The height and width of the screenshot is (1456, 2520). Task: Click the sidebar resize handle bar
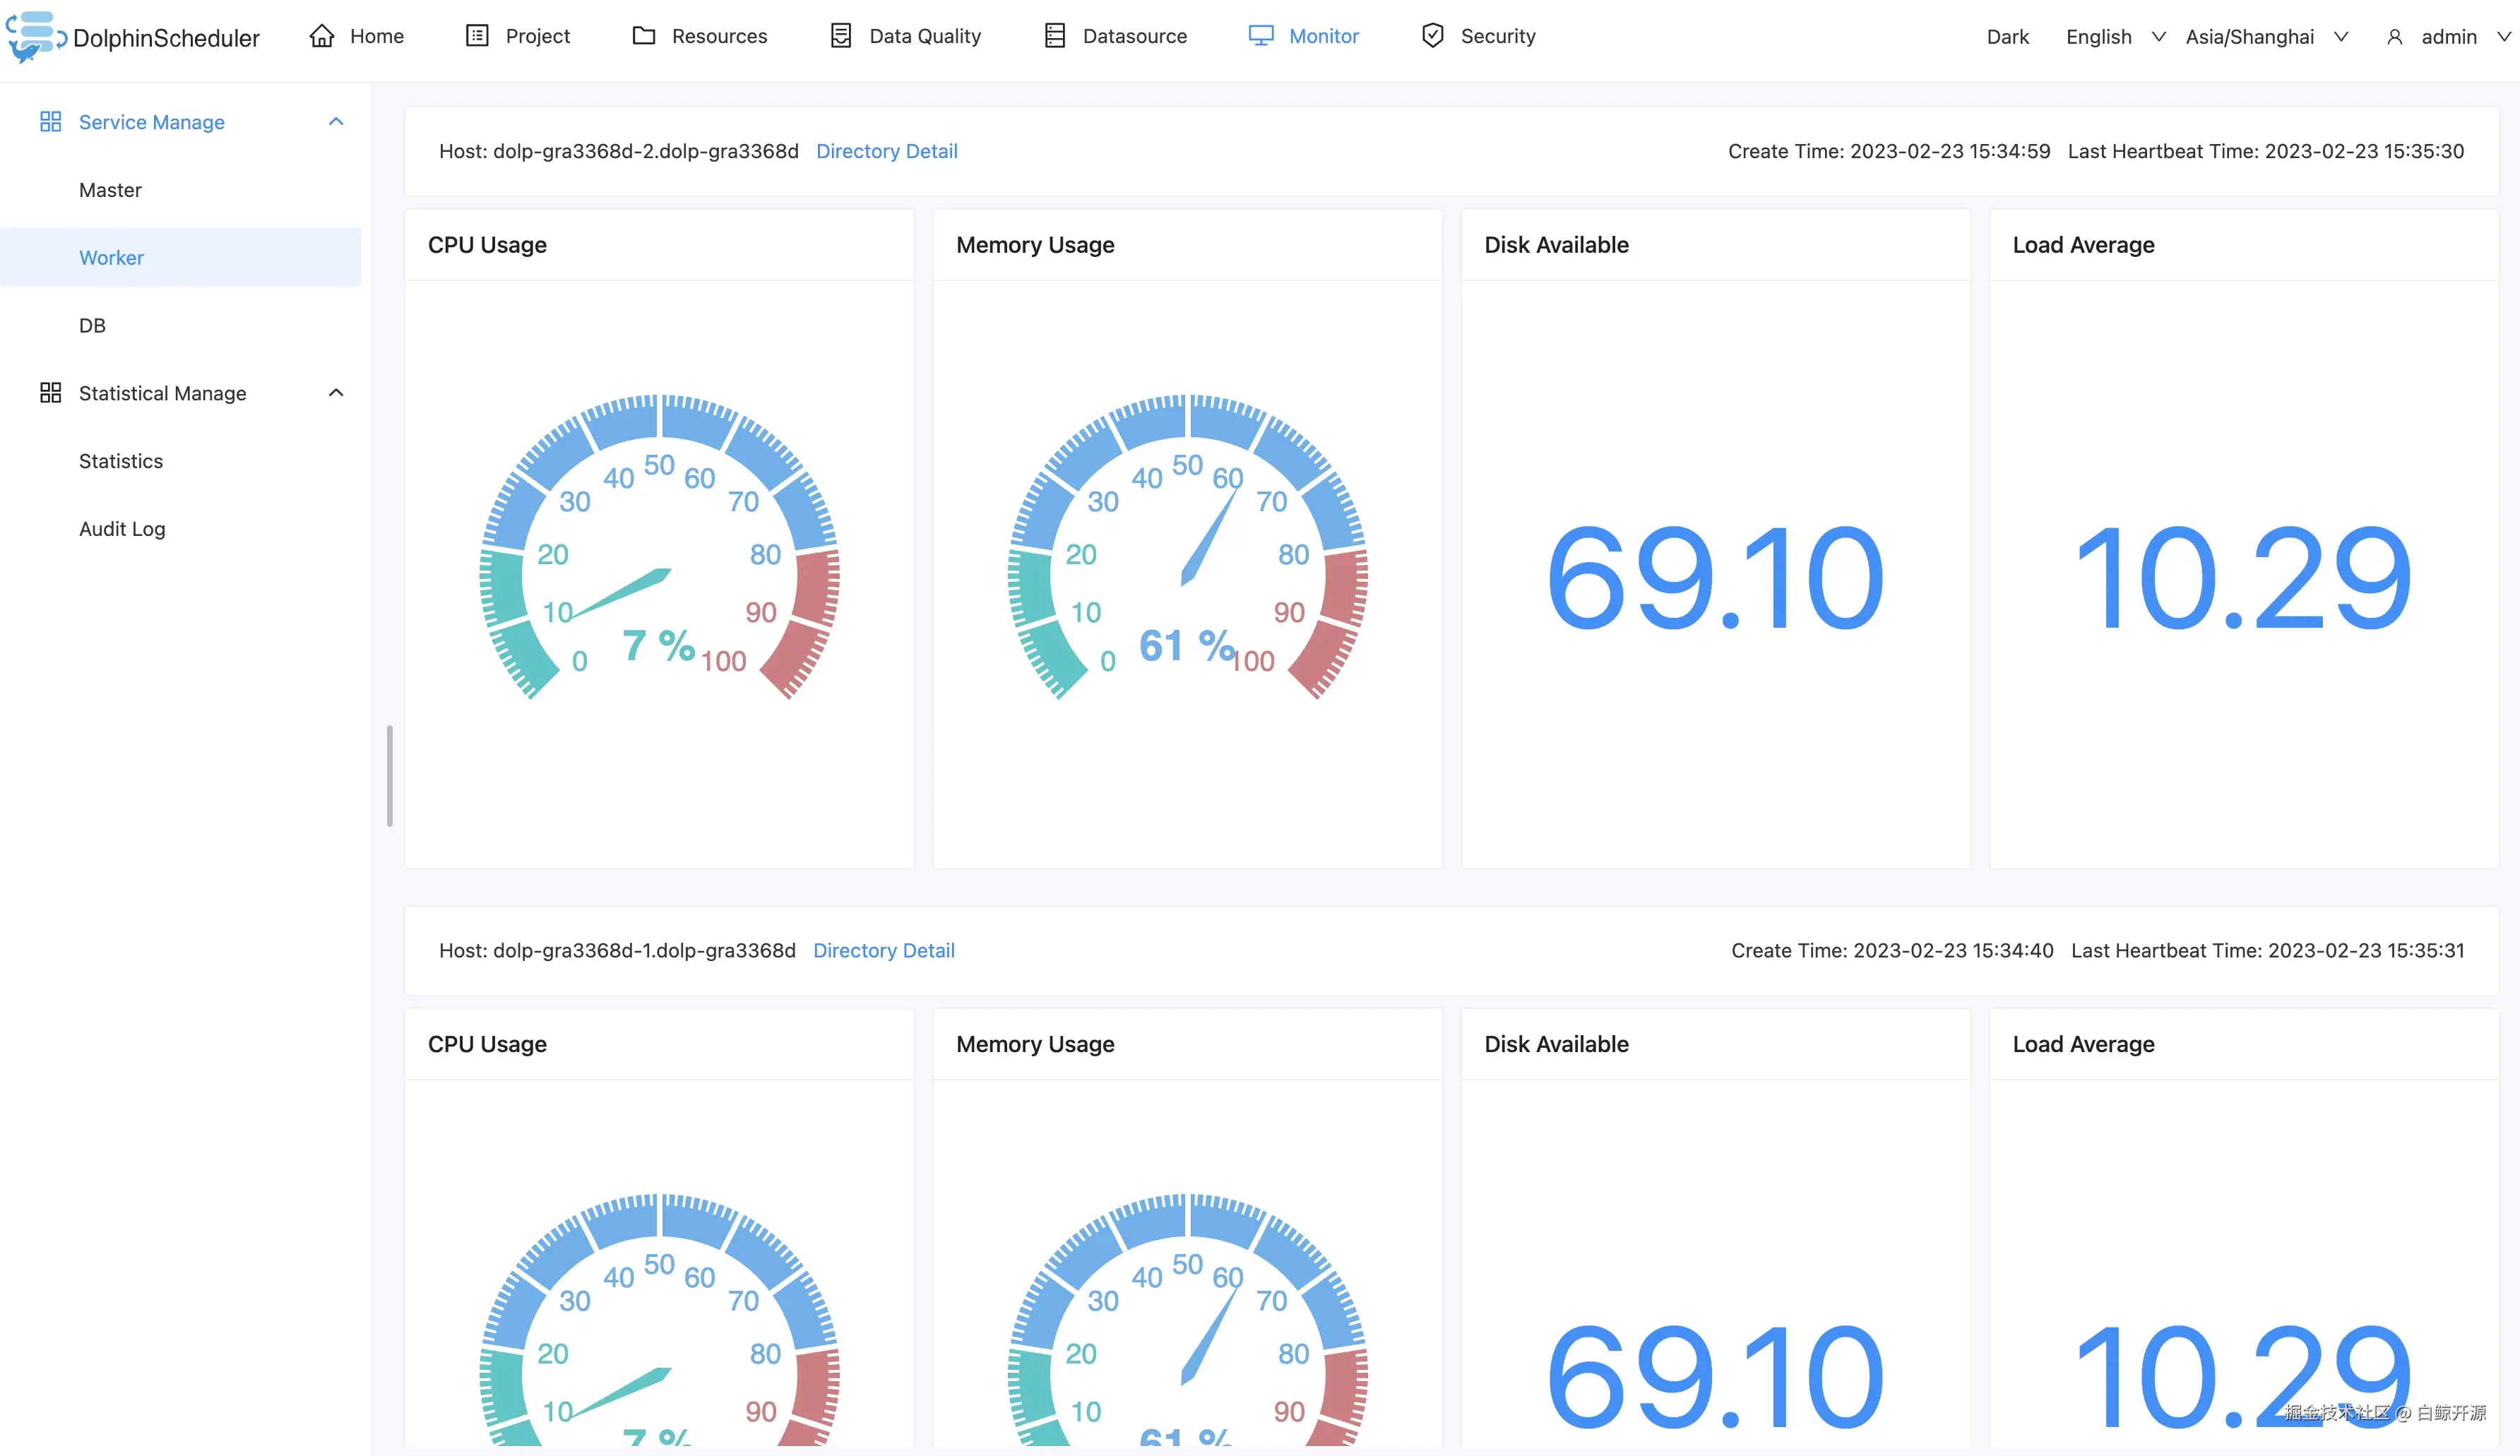pos(389,776)
